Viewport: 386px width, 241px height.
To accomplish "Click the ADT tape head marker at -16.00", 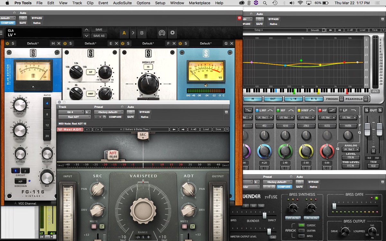I will pos(113,155).
